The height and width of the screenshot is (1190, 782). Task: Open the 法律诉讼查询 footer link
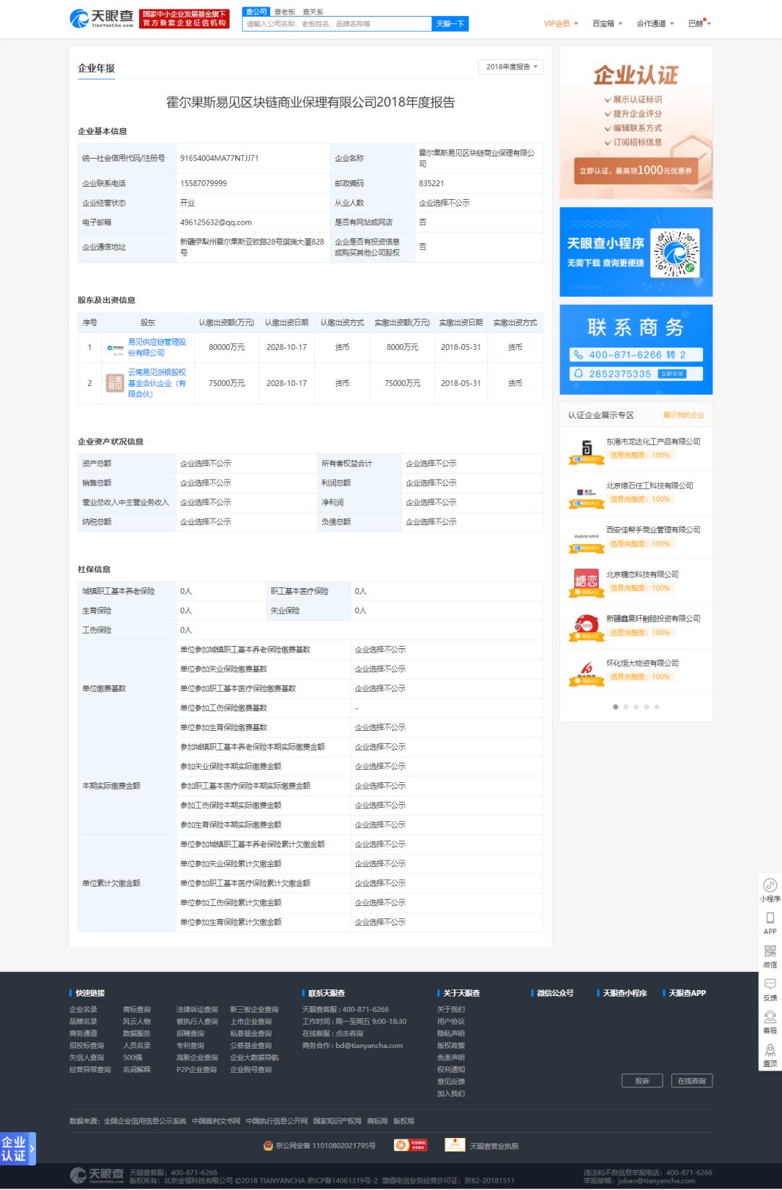(197, 1010)
